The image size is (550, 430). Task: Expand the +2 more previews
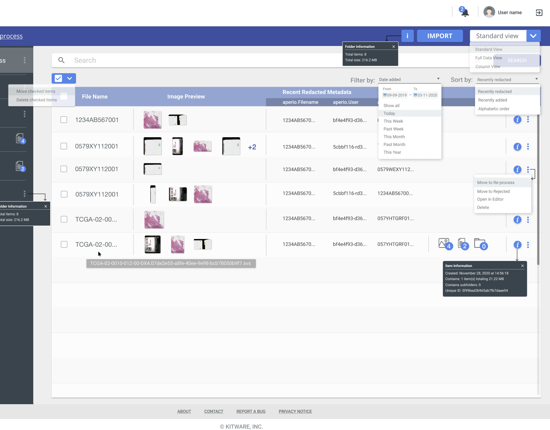(252, 147)
